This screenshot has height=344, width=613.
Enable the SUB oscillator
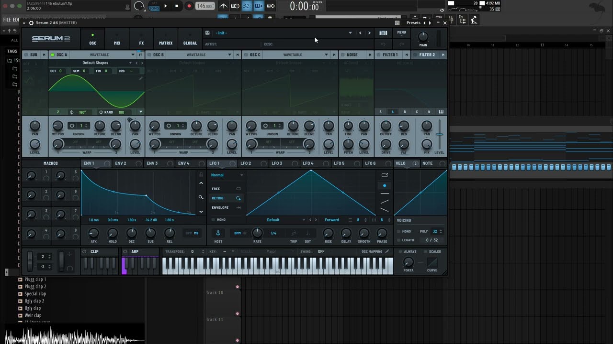(26, 55)
